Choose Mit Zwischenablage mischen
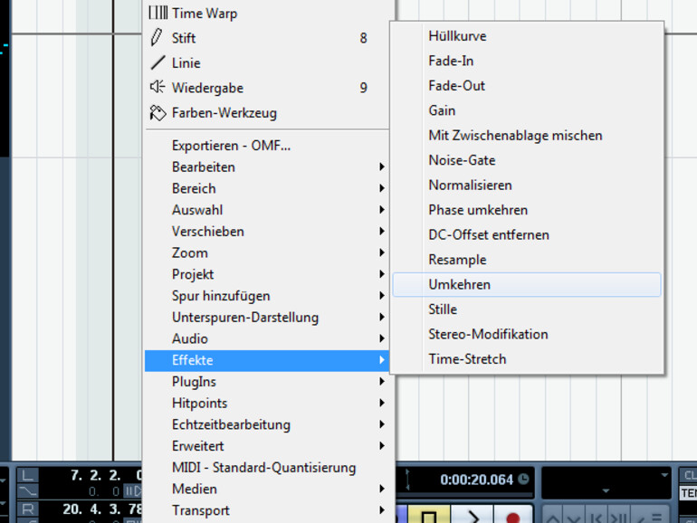The height and width of the screenshot is (523, 697). pyautogui.click(x=527, y=136)
